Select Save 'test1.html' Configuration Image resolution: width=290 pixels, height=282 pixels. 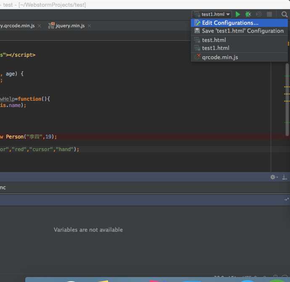(x=239, y=31)
